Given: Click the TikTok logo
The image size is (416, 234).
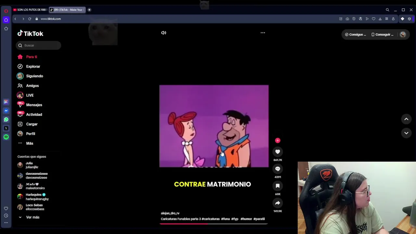Looking at the screenshot, I should point(30,33).
